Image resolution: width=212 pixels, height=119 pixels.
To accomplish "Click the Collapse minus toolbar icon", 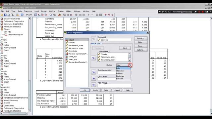I will click(92, 15).
